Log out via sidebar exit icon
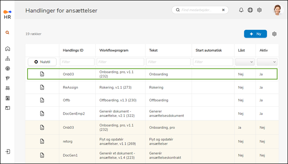Image resolution: width=288 pixels, height=164 pixels. coord(7,152)
